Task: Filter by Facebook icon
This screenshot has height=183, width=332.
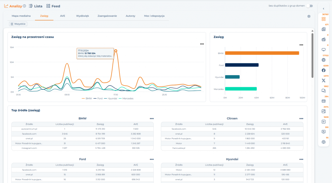Action: pos(324,70)
